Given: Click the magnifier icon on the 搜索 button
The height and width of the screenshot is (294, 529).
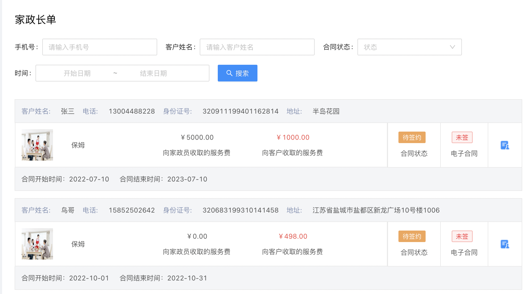Looking at the screenshot, I should (x=229, y=73).
